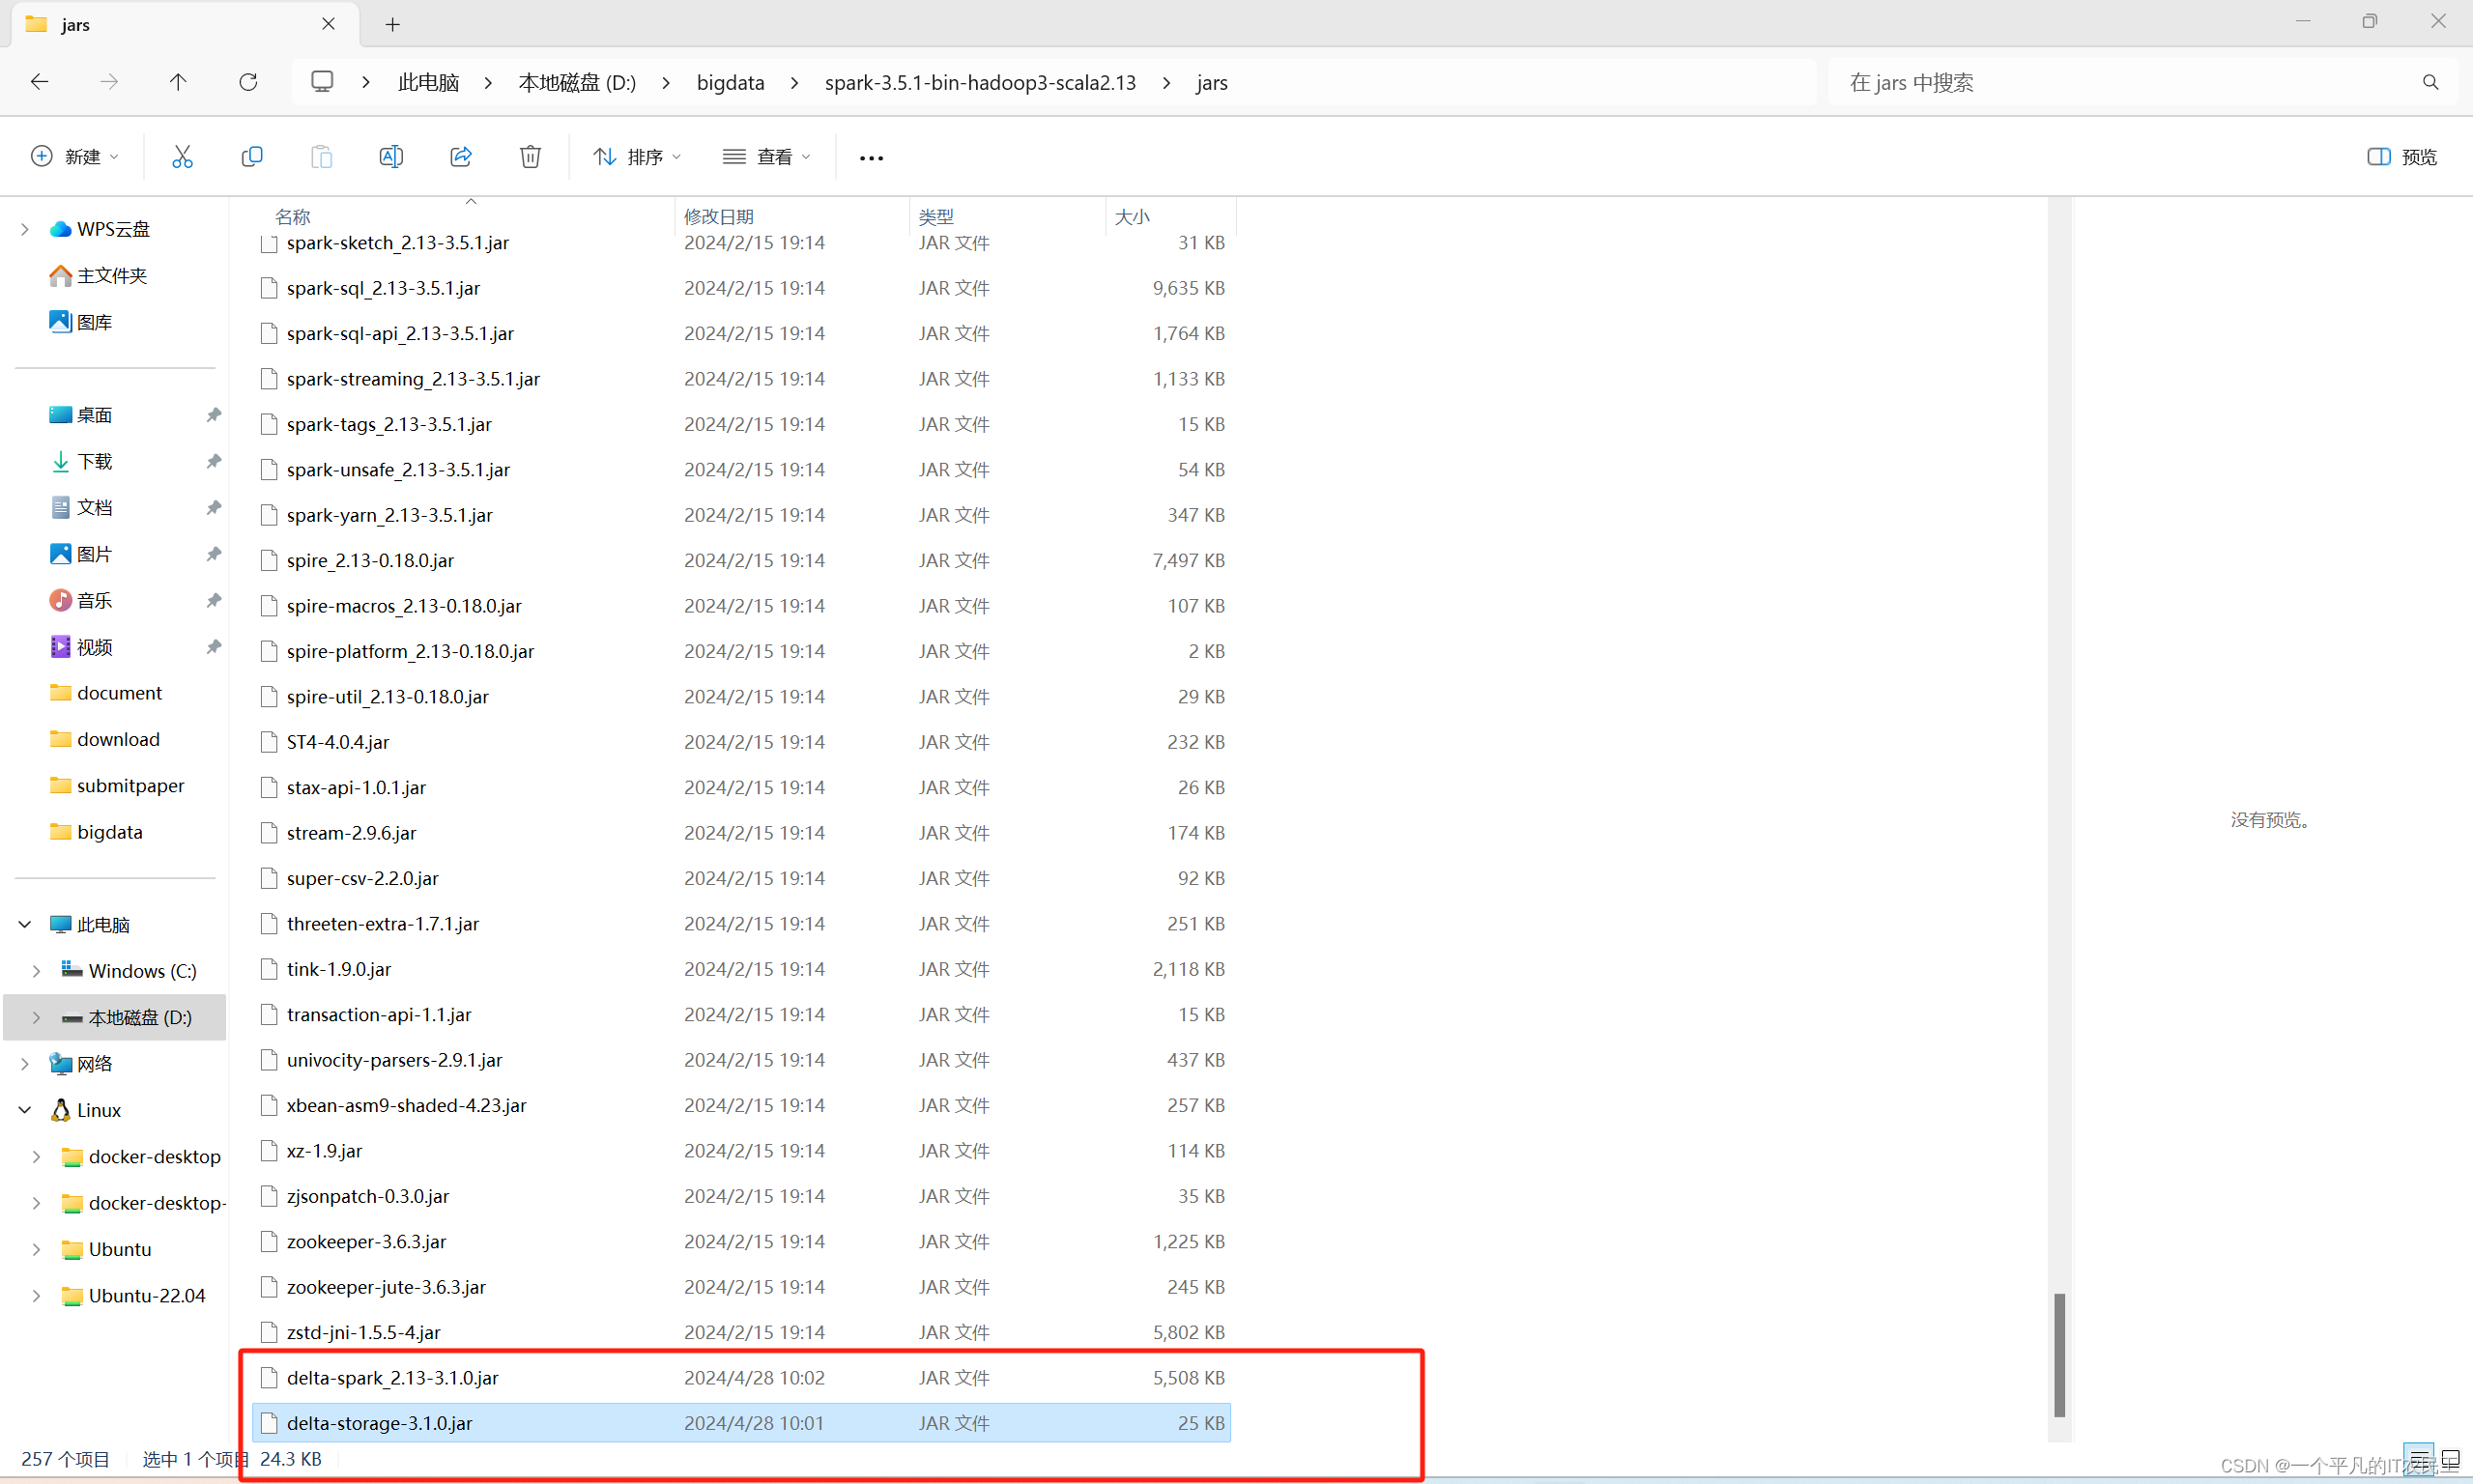Open the 新建 dropdown
Image resolution: width=2473 pixels, height=1484 pixels.
(75, 156)
